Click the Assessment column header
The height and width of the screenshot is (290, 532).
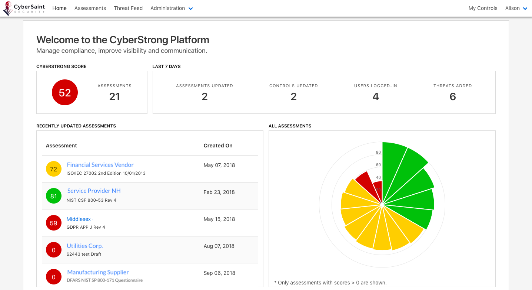[61, 146]
